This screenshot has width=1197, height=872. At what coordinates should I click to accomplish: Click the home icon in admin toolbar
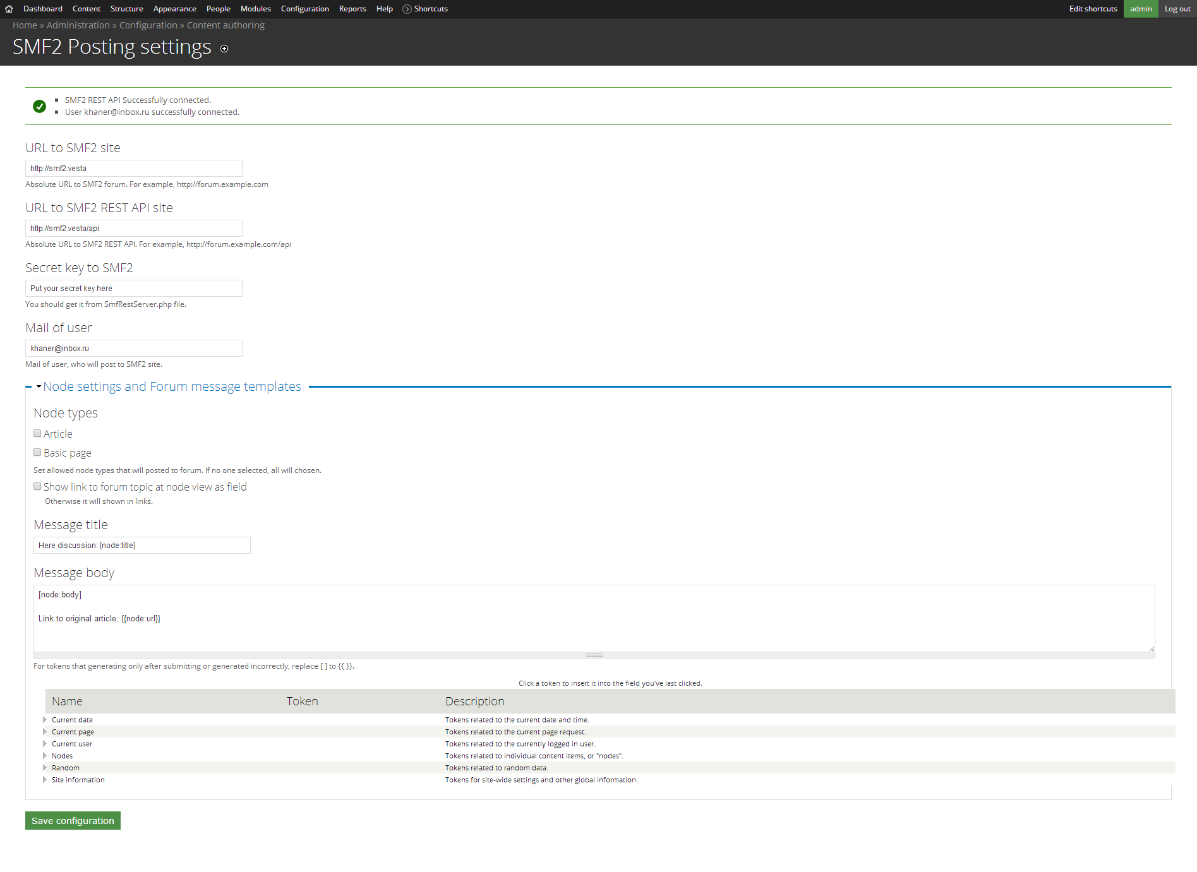[x=9, y=9]
